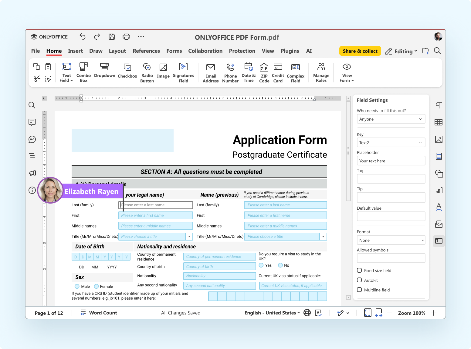Screen dimensions: 471x349
Task: Click the Share & collect button
Action: [x=360, y=51]
